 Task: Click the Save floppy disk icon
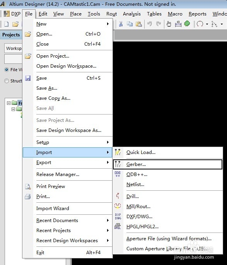click(x=28, y=78)
